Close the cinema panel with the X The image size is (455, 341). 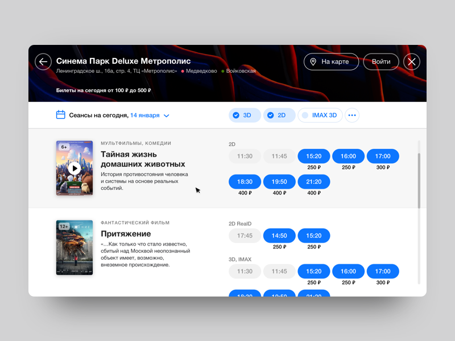[411, 62]
